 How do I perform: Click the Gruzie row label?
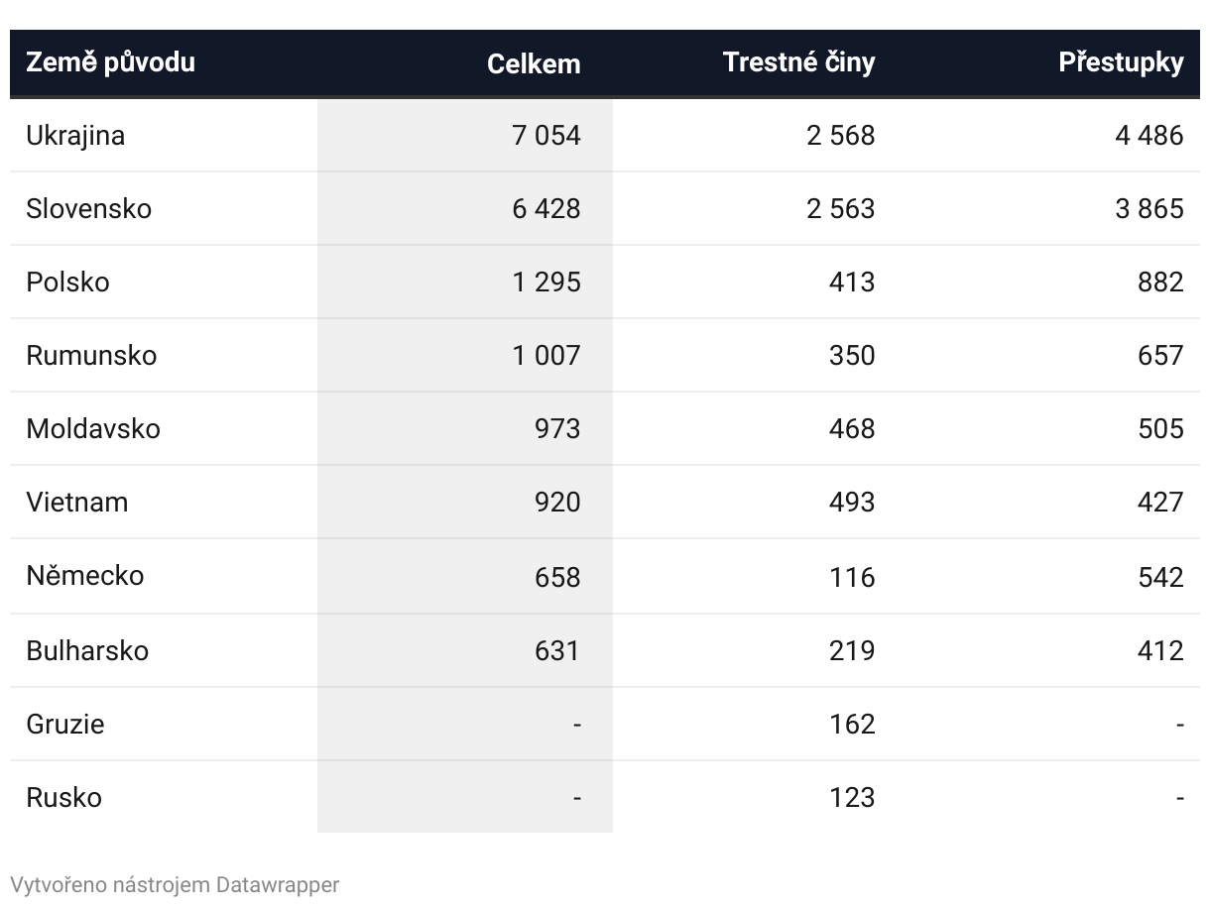(x=64, y=724)
